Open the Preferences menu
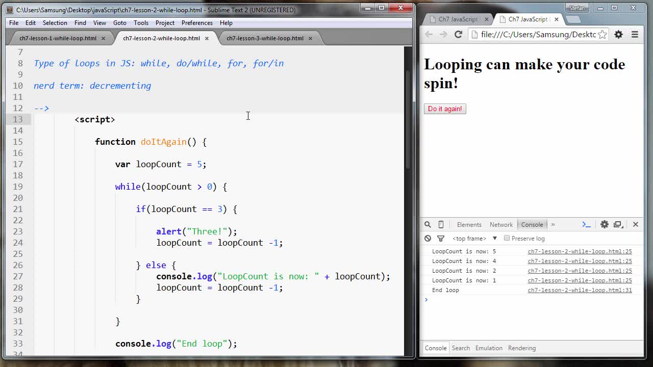The image size is (653, 367). pos(197,22)
